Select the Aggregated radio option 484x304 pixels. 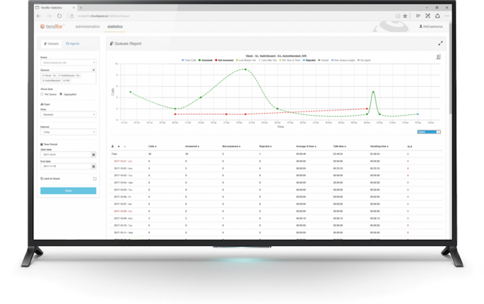pyautogui.click(x=61, y=94)
